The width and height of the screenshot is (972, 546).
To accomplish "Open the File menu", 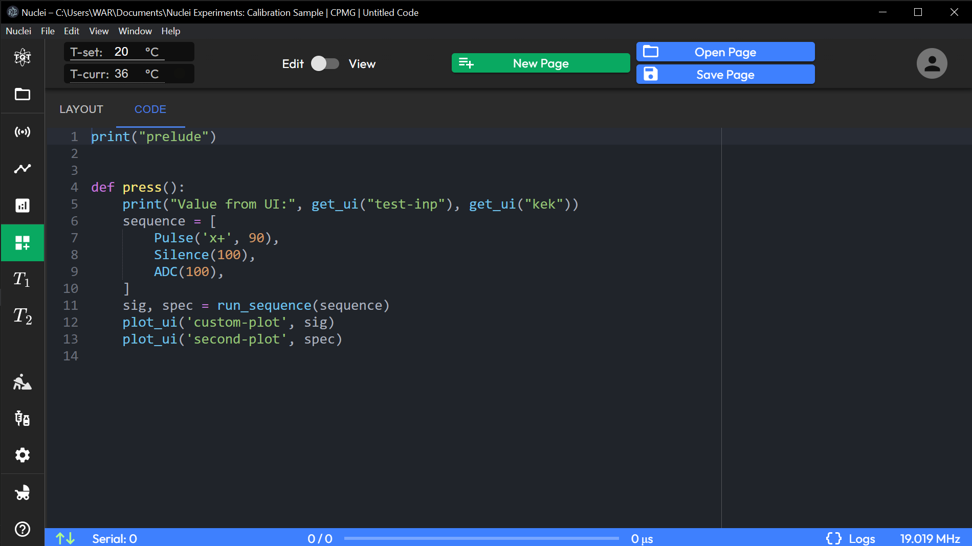I will [x=48, y=31].
